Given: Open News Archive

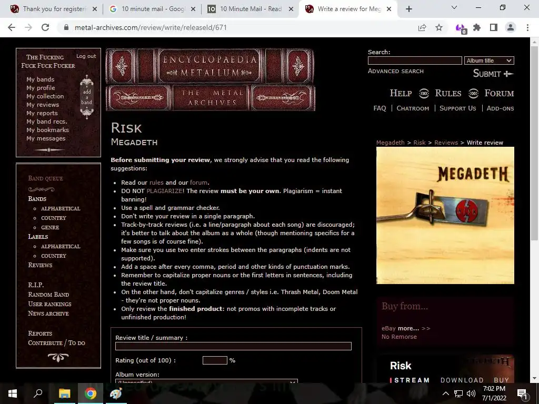Looking at the screenshot, I should 48,314.
